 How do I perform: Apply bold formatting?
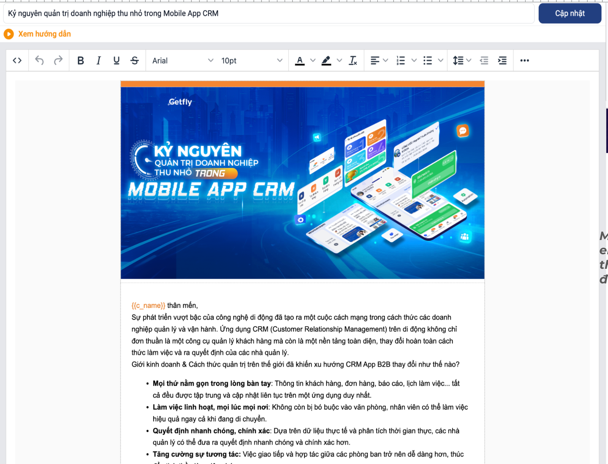[x=80, y=60]
